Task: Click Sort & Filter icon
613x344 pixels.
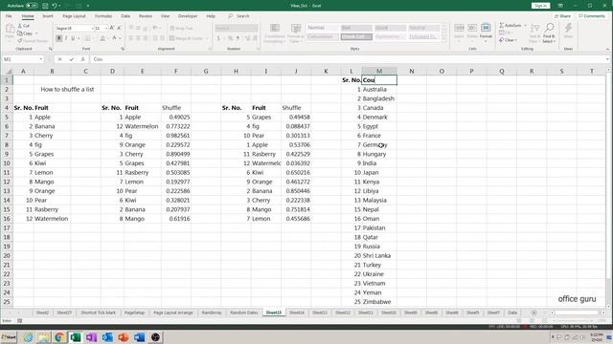Action: pos(534,28)
